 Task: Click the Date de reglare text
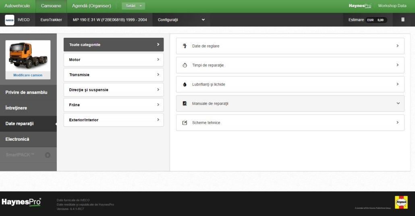pyautogui.click(x=205, y=46)
